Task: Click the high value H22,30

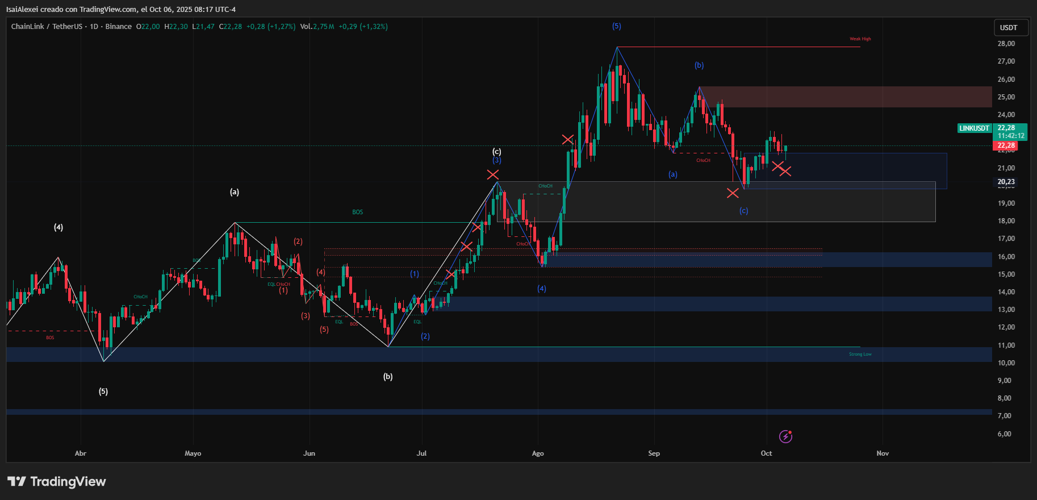Action: click(x=176, y=27)
